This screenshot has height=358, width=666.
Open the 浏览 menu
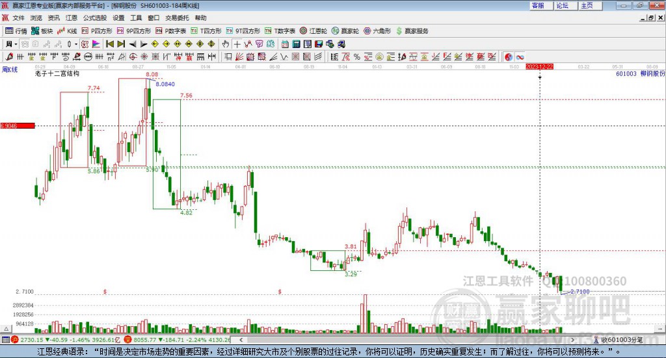tap(36, 18)
